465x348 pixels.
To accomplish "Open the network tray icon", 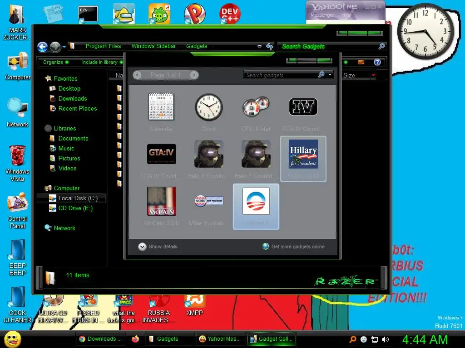I will 375,339.
